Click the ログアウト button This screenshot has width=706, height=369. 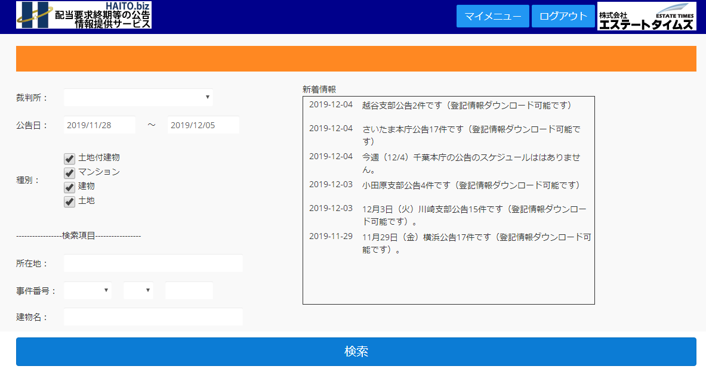click(x=563, y=16)
